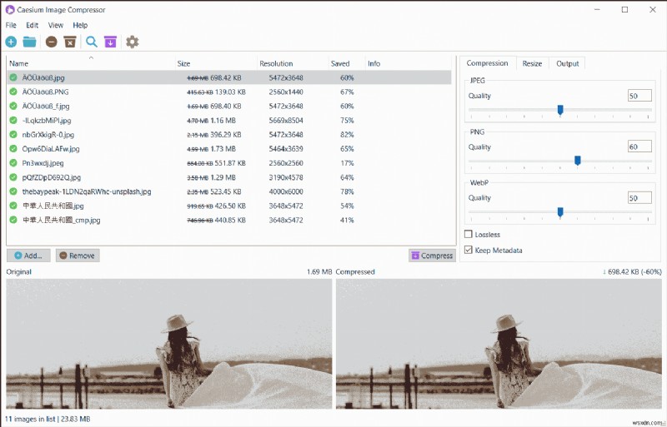
Task: Select the -ILqkzbMiPI.jpg file row
Action: coord(228,120)
